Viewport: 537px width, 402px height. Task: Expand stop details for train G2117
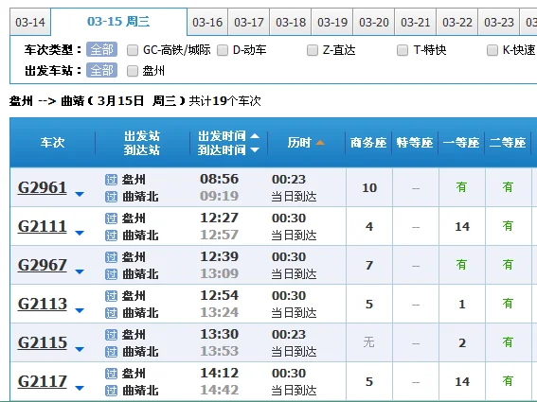(x=80, y=389)
